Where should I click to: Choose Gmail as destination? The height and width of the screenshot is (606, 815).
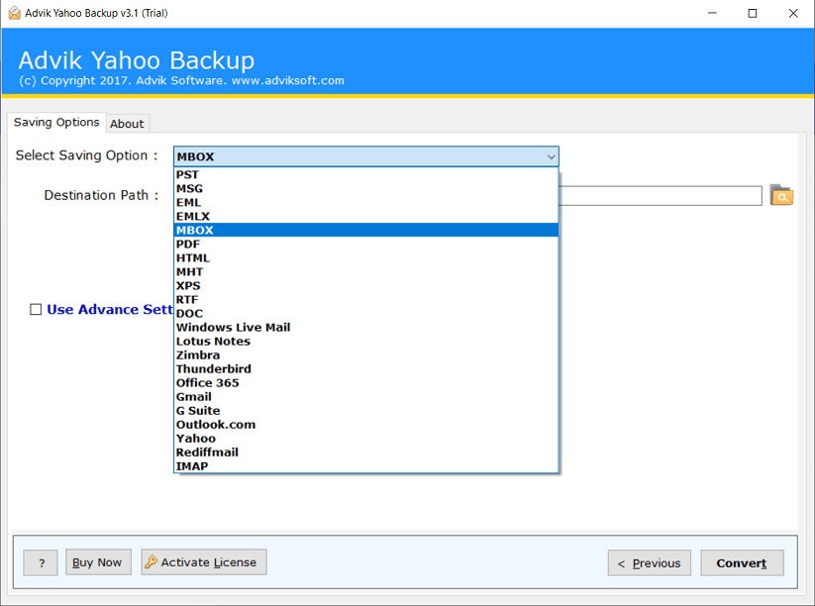[366, 397]
